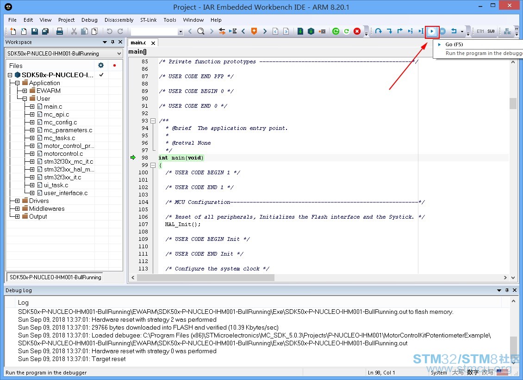Click the Paste icon

(95, 31)
